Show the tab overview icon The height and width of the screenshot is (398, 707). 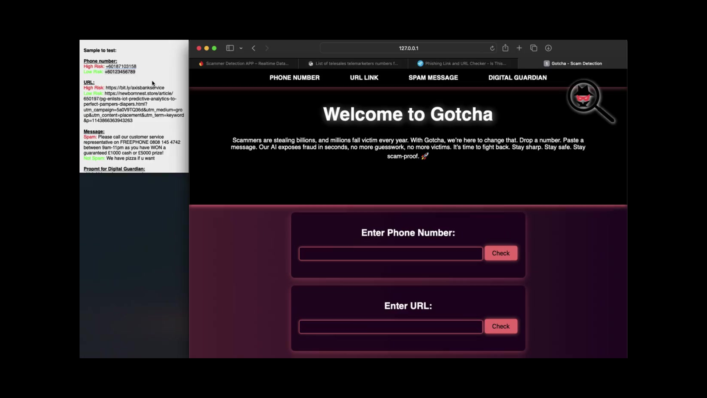pos(534,48)
